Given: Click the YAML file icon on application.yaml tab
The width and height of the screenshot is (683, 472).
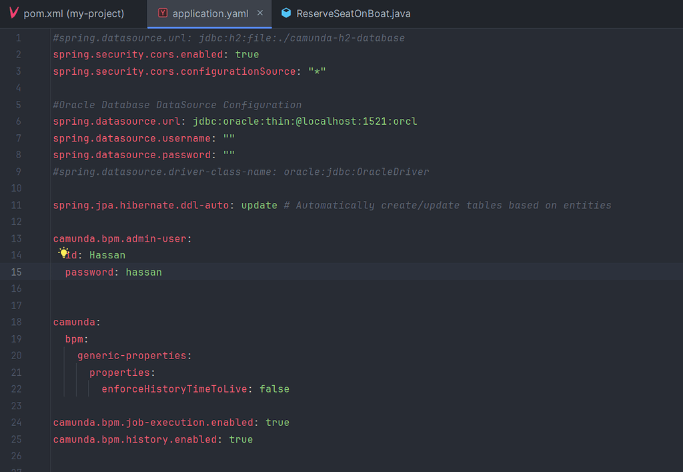Looking at the screenshot, I should [162, 13].
